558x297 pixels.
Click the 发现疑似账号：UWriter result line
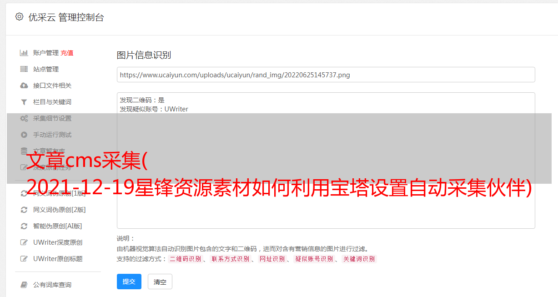point(154,109)
